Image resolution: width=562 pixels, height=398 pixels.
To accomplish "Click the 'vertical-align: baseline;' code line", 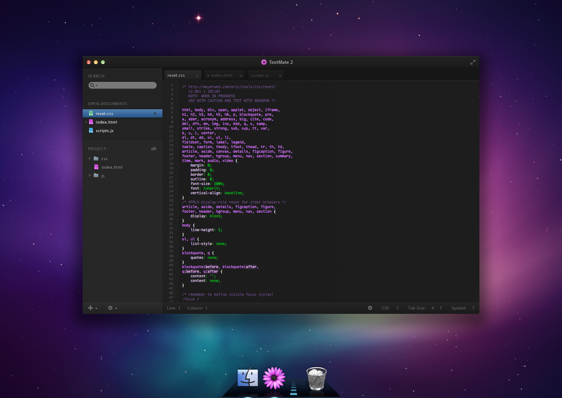I will (x=217, y=193).
